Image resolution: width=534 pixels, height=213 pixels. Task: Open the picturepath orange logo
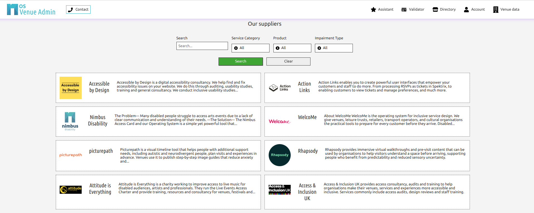point(71,155)
